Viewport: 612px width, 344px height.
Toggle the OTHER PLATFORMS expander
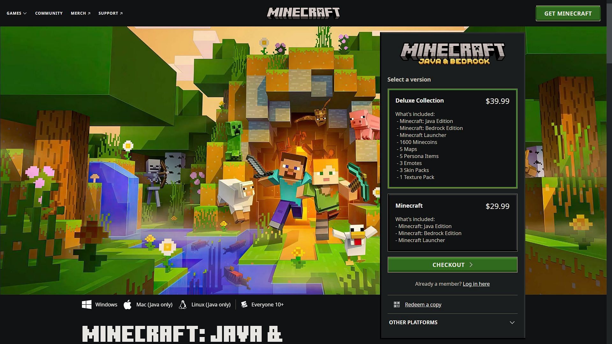(452, 322)
